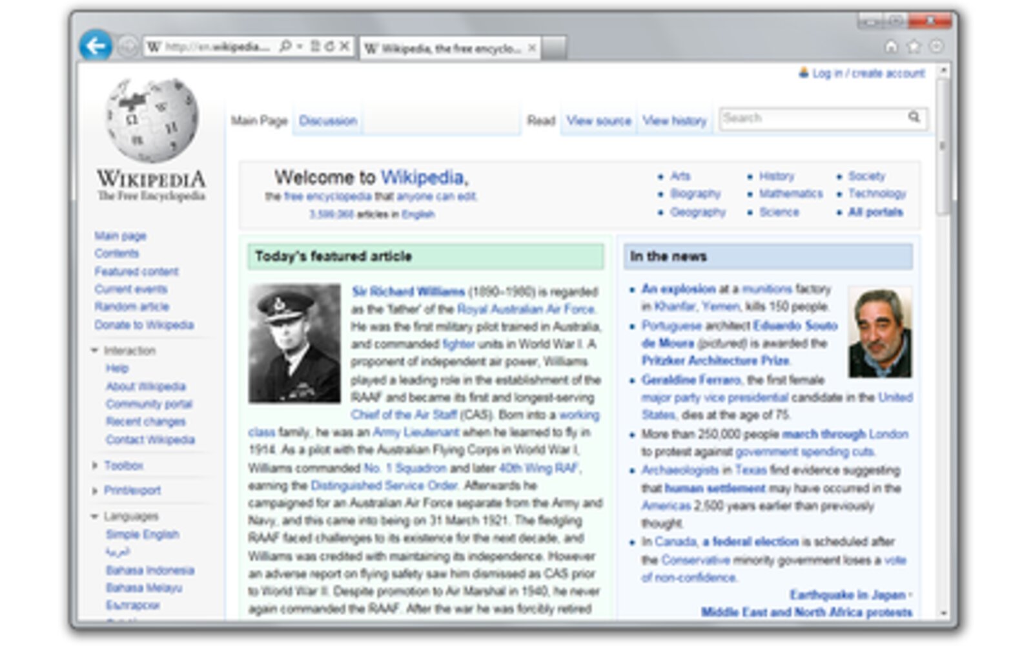Expand the Print/export sidebar section
The width and height of the screenshot is (1033, 646).
point(95,490)
